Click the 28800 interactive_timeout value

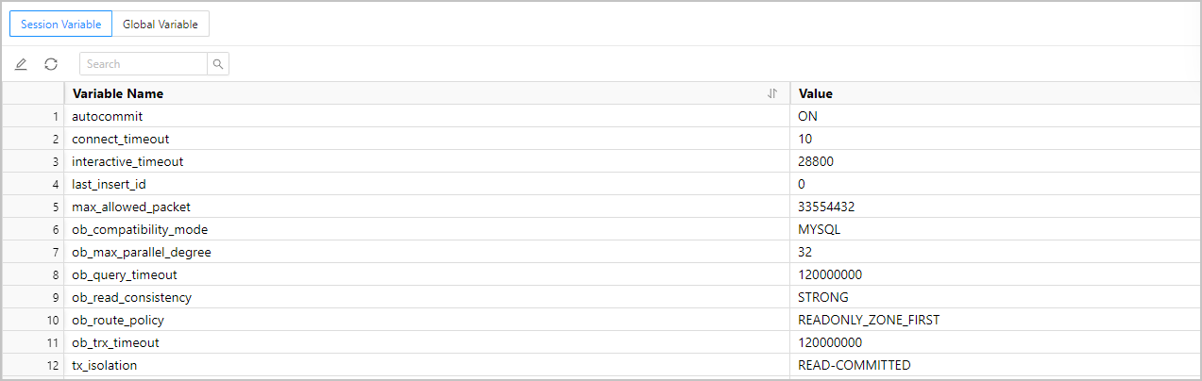click(816, 161)
